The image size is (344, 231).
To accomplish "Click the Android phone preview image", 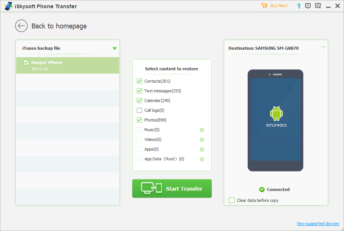I will pos(275,120).
